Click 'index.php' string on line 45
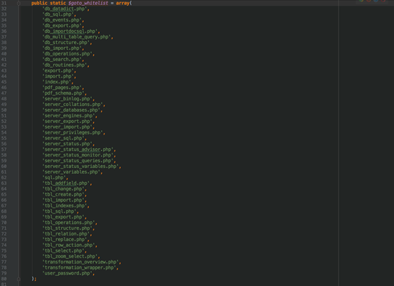The image size is (394, 286). [x=56, y=82]
